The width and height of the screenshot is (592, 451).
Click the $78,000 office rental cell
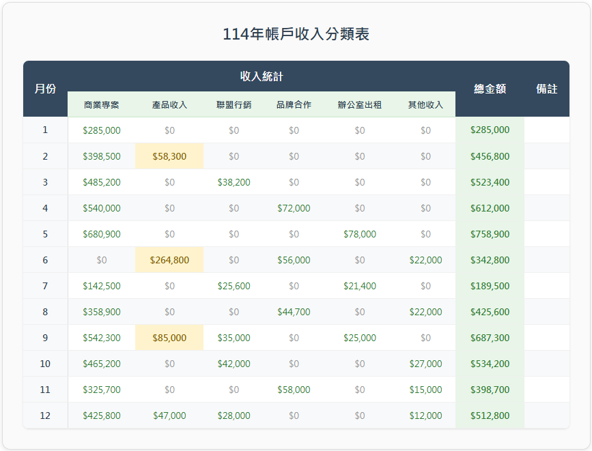(x=360, y=234)
